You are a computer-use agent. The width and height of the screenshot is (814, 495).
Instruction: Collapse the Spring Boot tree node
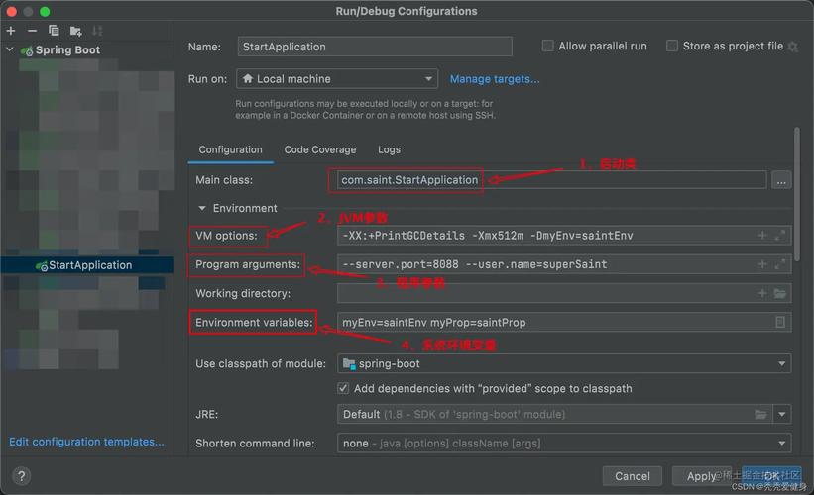pyautogui.click(x=10, y=49)
